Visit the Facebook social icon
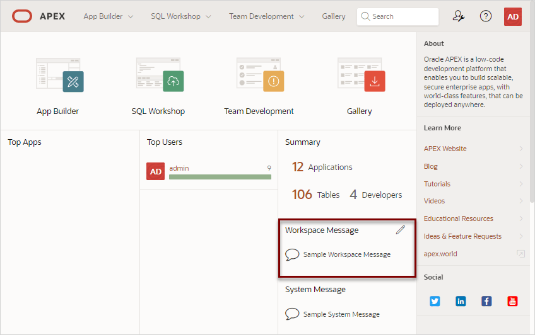Image resolution: width=535 pixels, height=335 pixels. [486, 301]
